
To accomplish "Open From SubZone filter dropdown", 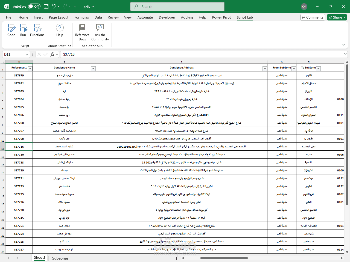I will click(294, 69).
